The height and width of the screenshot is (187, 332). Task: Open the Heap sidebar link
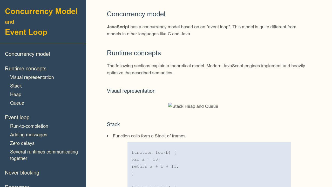16,95
